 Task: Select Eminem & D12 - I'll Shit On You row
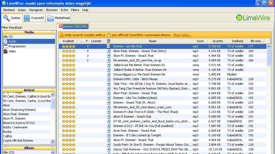[163, 126]
